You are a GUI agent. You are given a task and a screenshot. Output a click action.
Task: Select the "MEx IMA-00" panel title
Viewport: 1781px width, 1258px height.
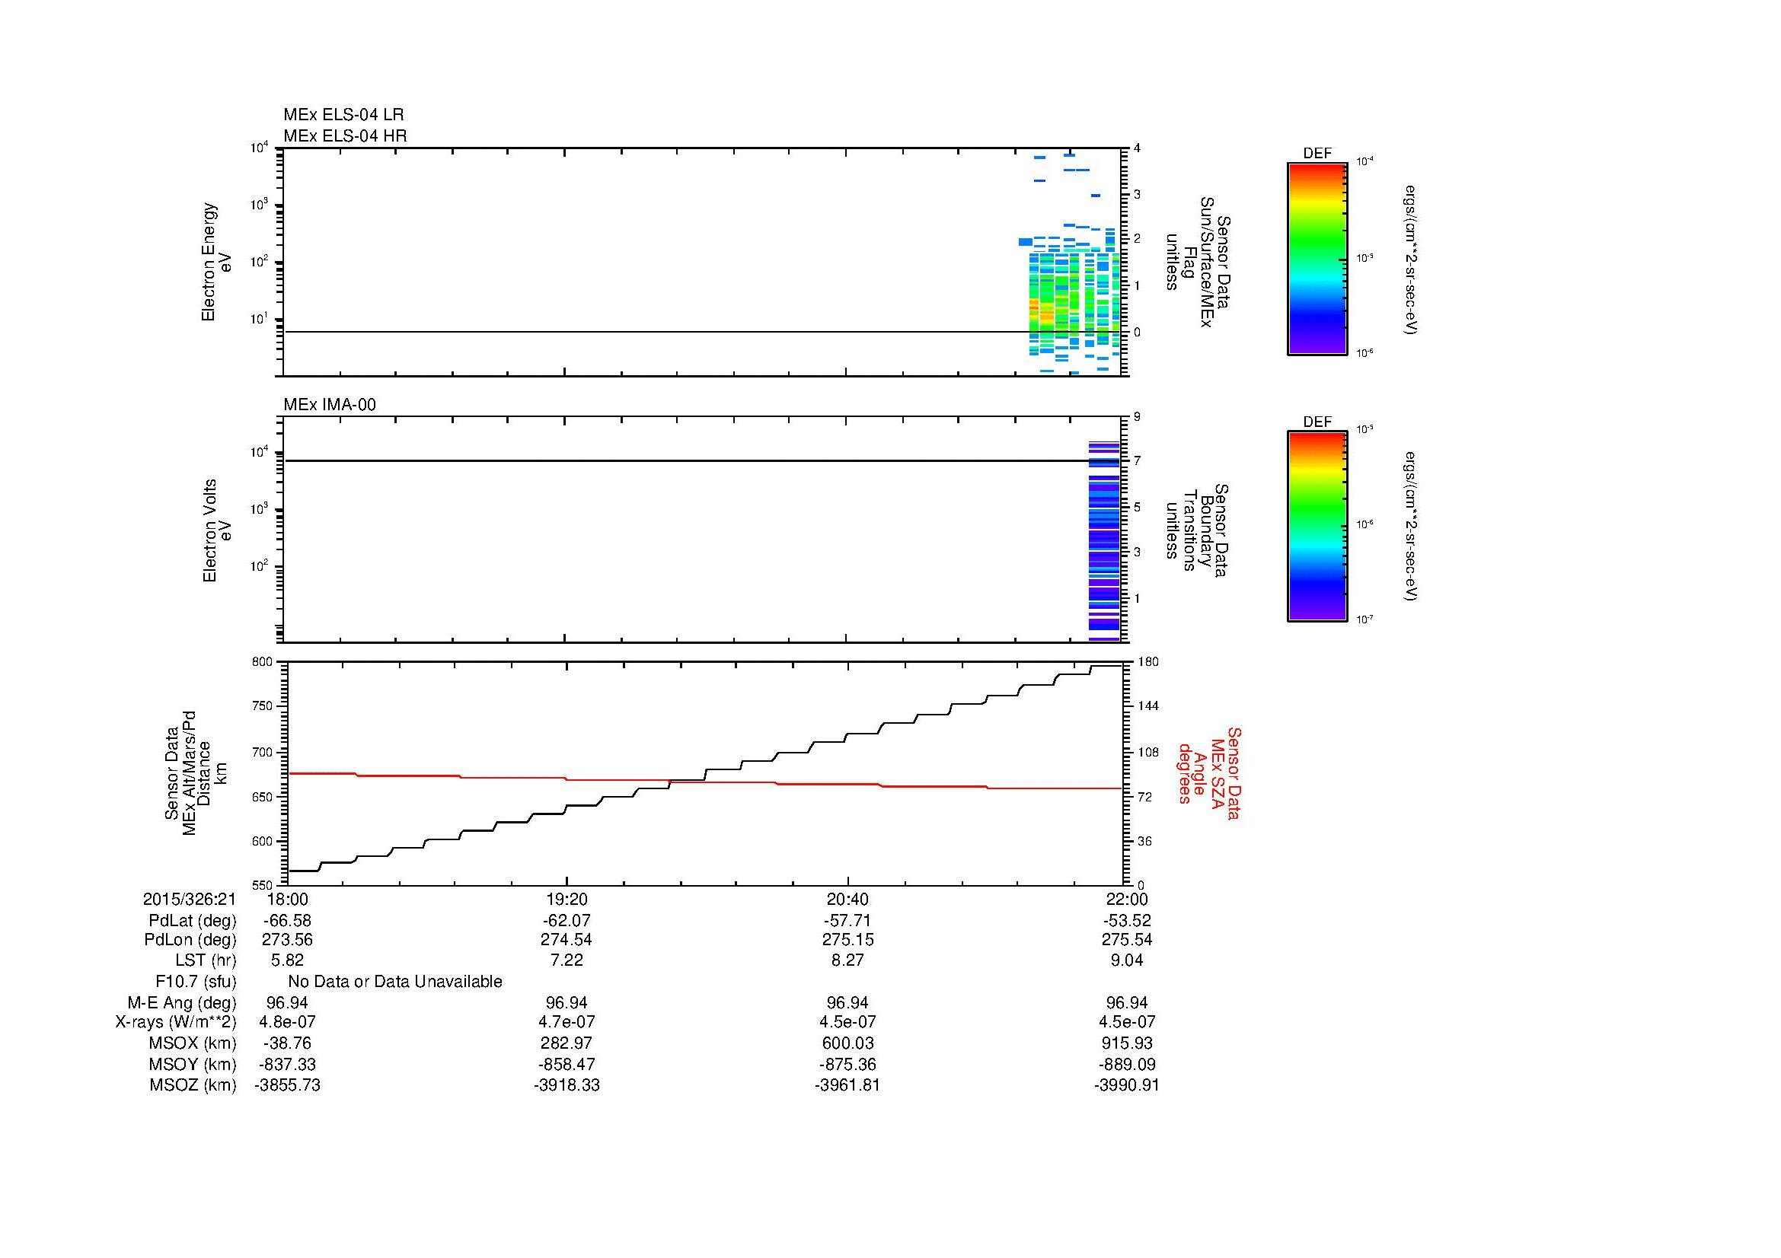330,405
